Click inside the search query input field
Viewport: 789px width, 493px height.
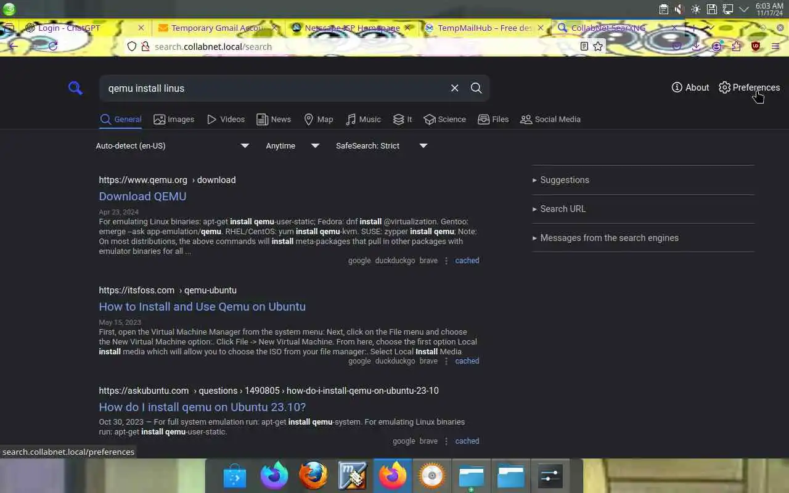(x=274, y=88)
